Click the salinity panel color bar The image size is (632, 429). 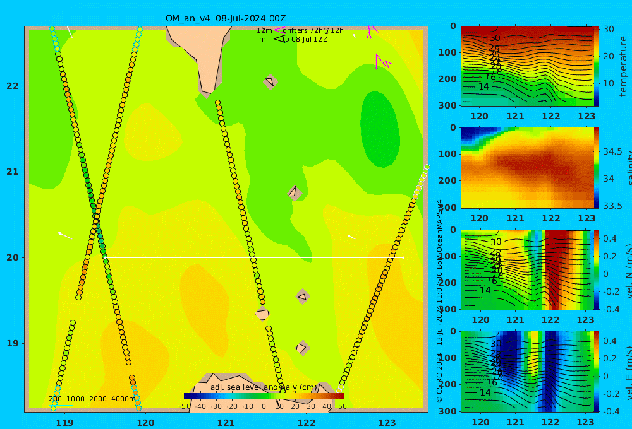(x=597, y=168)
